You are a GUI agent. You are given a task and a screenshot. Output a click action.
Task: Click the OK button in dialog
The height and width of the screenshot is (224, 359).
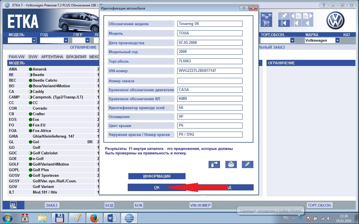157,187
